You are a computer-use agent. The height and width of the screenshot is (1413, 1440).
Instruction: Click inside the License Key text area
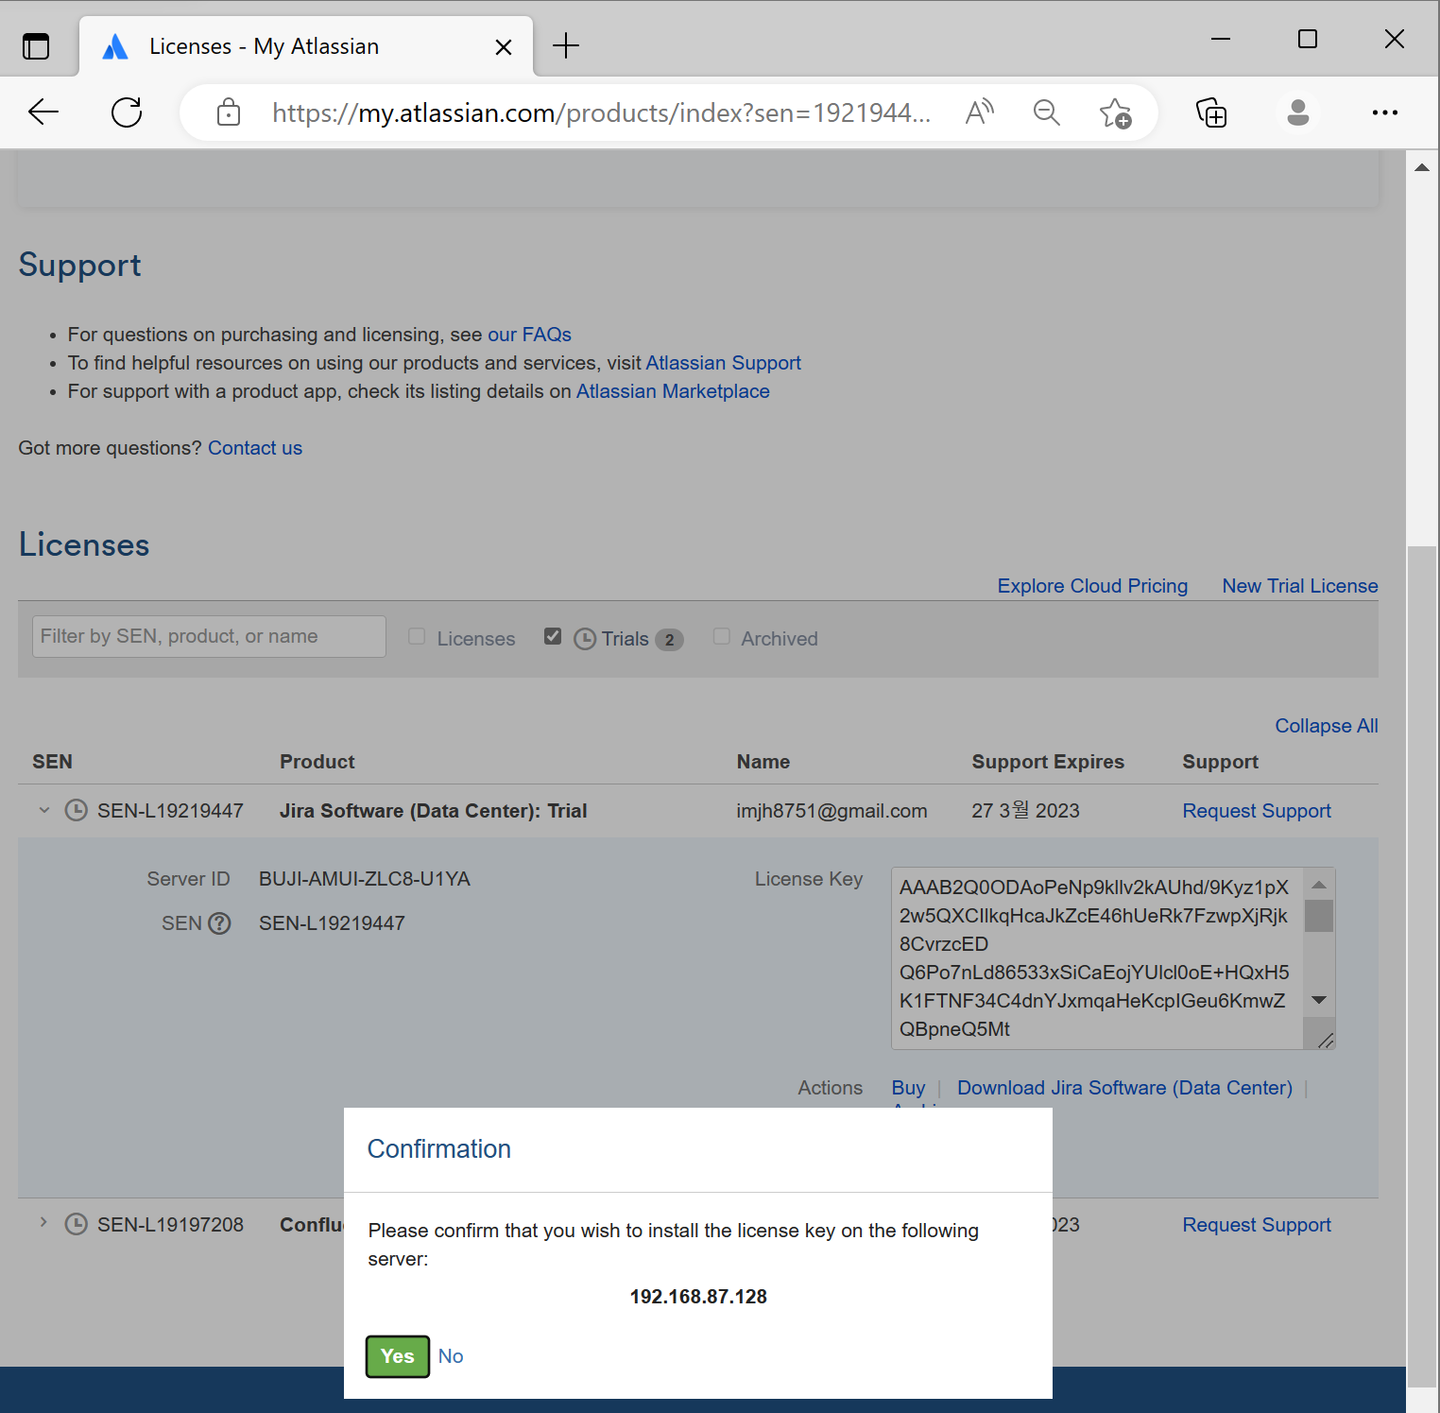(x=1096, y=957)
